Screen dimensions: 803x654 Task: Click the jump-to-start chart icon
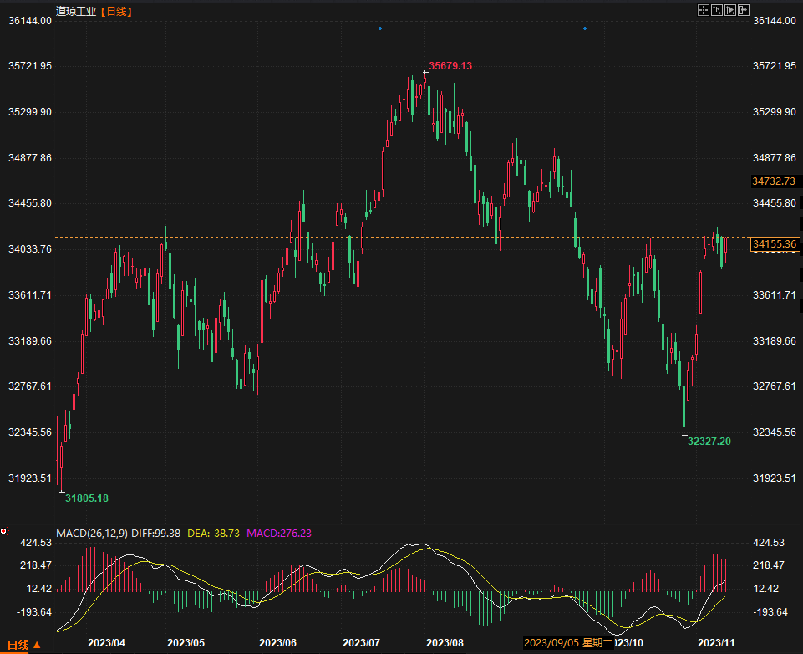click(x=716, y=10)
